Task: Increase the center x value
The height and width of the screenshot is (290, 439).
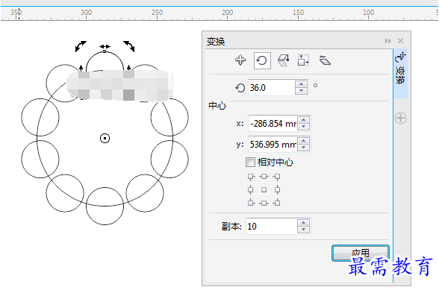Action: [304, 120]
